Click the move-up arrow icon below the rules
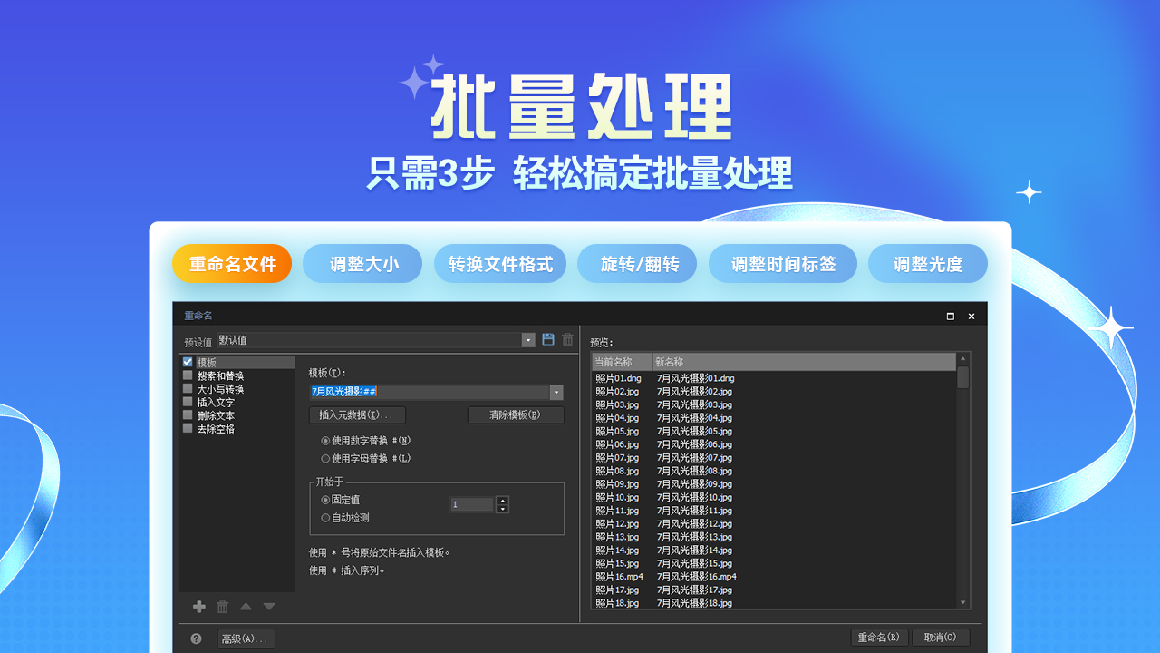This screenshot has width=1160, height=653. point(246,606)
